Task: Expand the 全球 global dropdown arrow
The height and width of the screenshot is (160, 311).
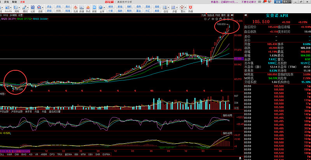Action: coord(104,7)
